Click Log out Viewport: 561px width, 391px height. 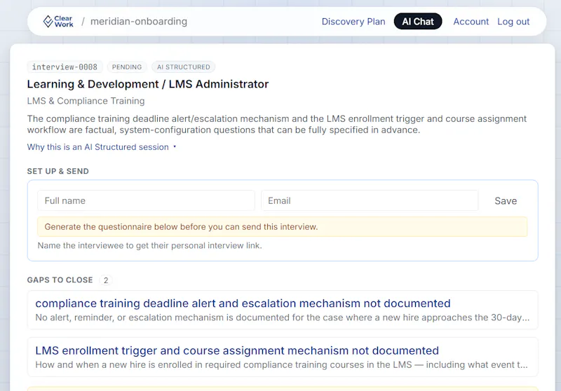[x=513, y=22]
